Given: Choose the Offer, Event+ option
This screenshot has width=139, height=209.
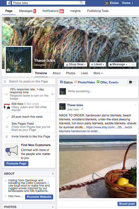Looking at the screenshot, I should (x=108, y=82).
